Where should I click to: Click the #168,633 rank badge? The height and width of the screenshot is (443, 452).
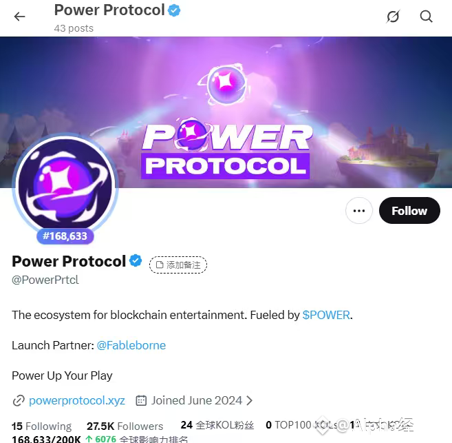(x=65, y=236)
